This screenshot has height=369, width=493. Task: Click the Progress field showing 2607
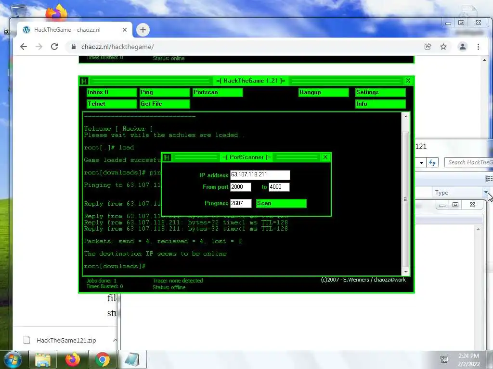241,203
